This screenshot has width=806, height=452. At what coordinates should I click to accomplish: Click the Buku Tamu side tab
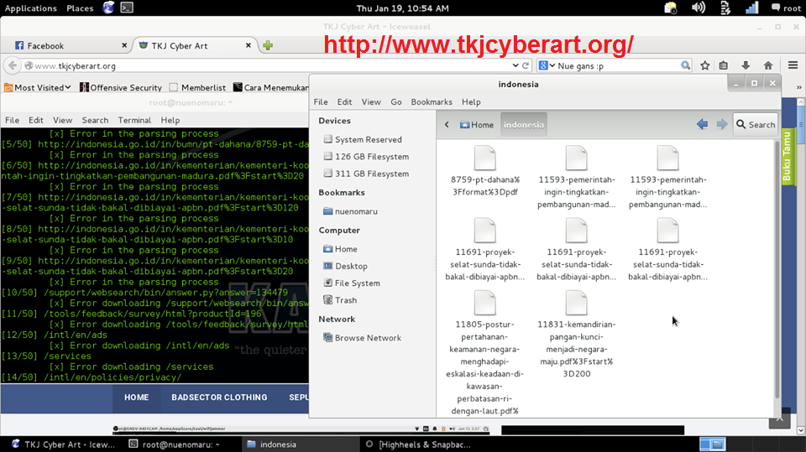click(787, 157)
